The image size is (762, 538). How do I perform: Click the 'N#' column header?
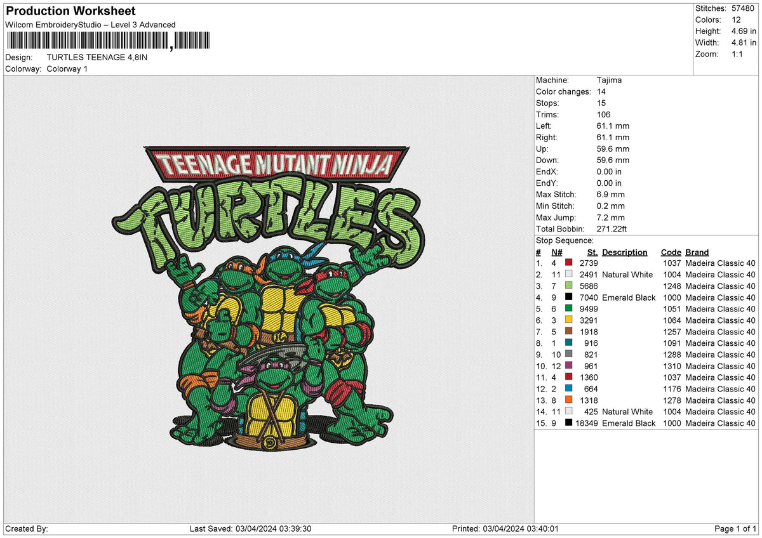coord(557,252)
